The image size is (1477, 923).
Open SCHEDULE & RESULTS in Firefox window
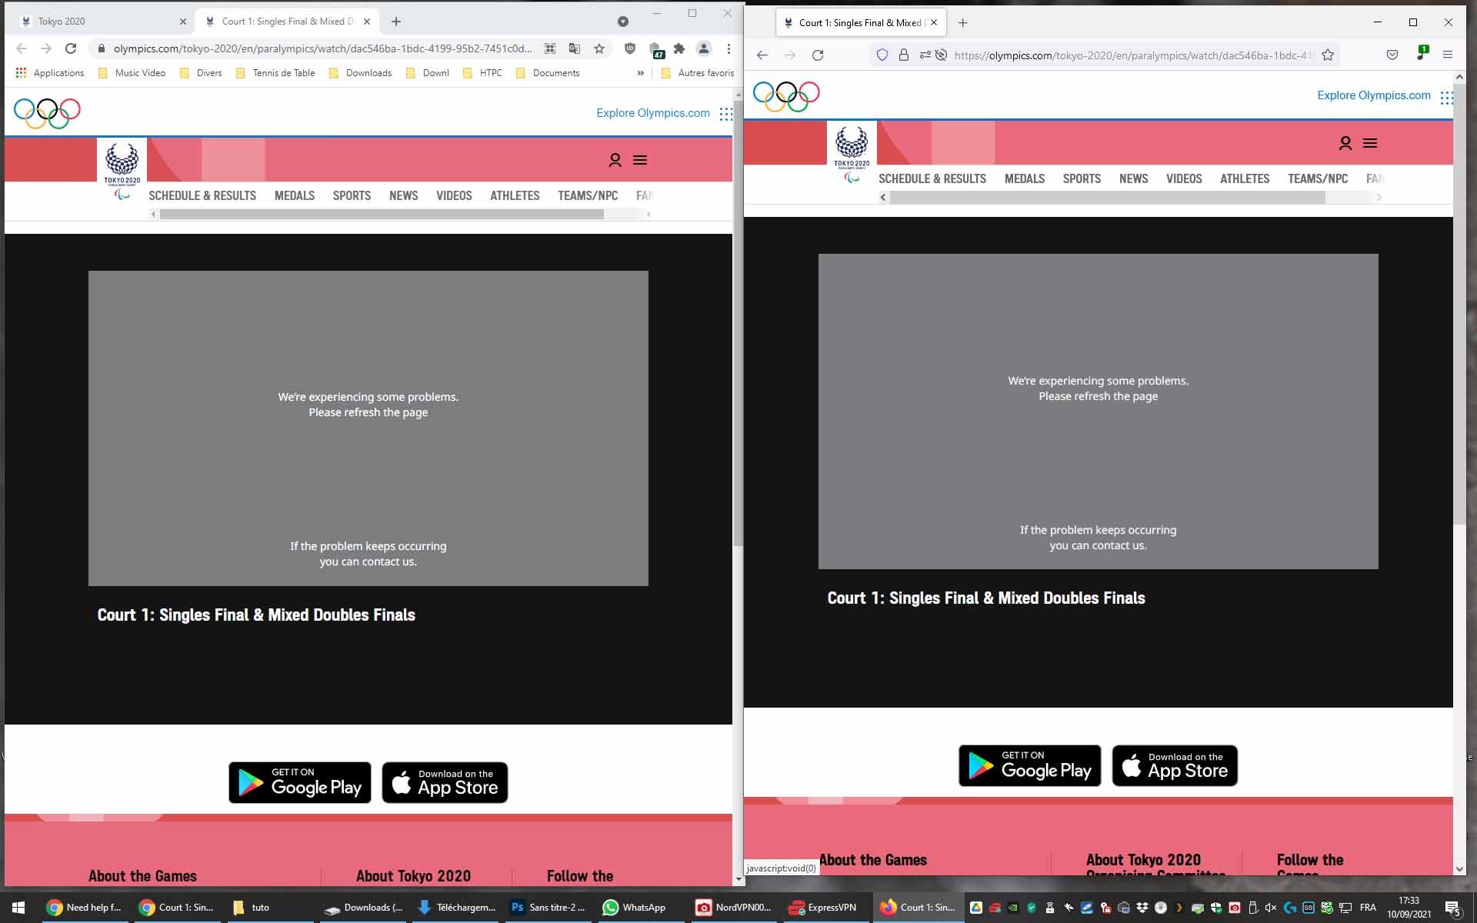click(x=932, y=178)
